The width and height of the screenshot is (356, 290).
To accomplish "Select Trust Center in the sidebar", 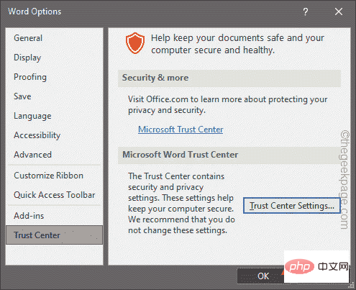I will pos(55,235).
